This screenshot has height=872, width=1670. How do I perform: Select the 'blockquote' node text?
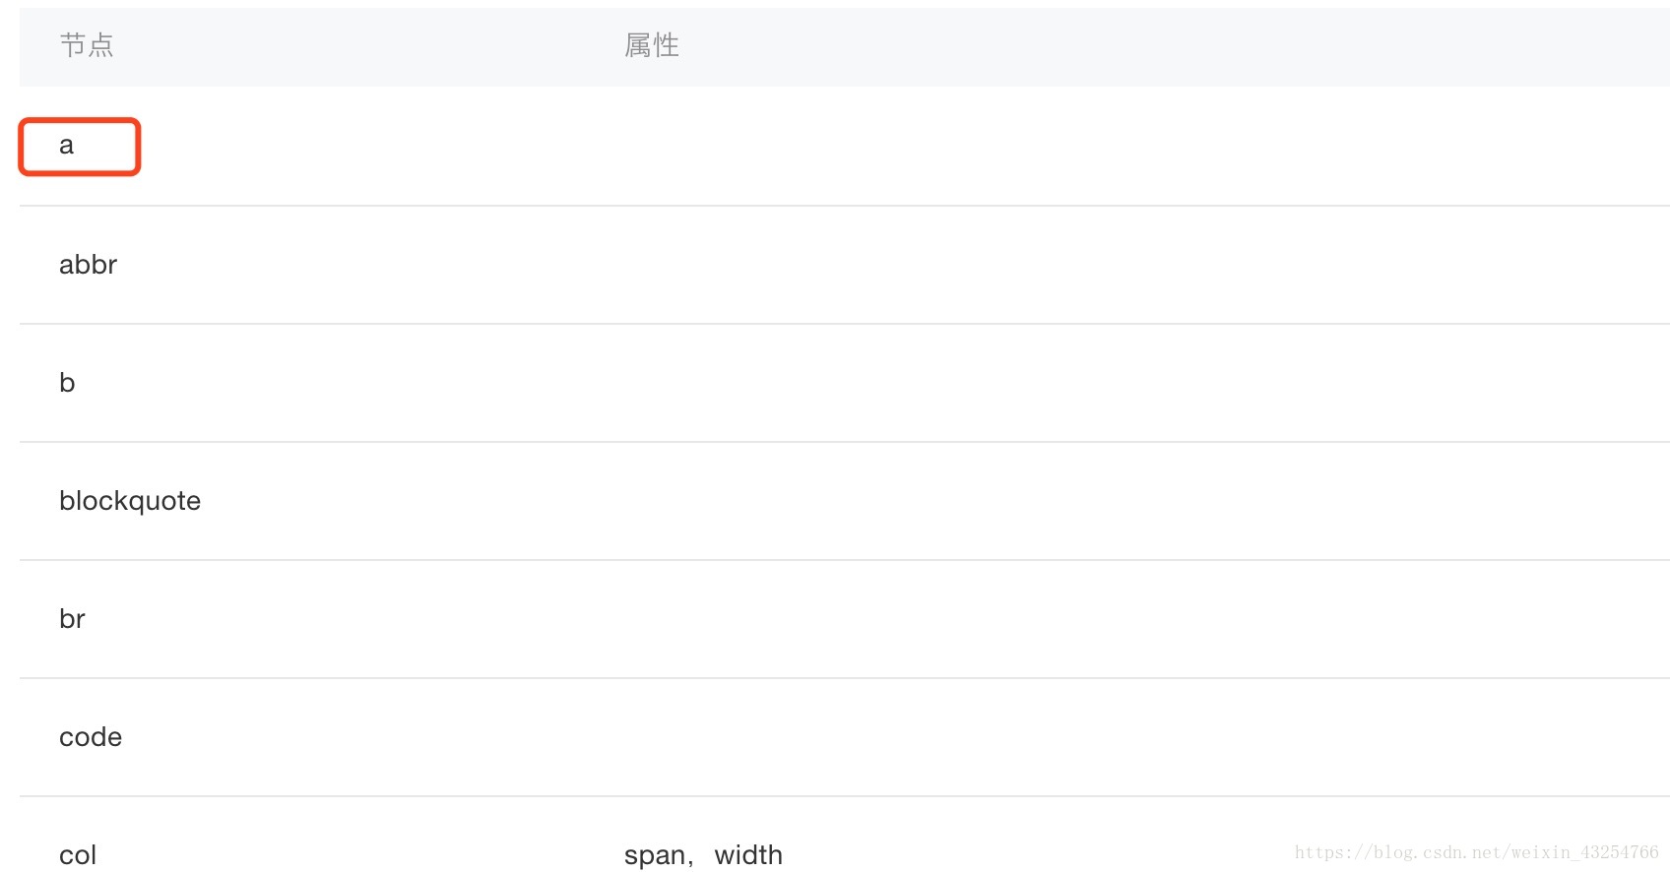click(130, 501)
